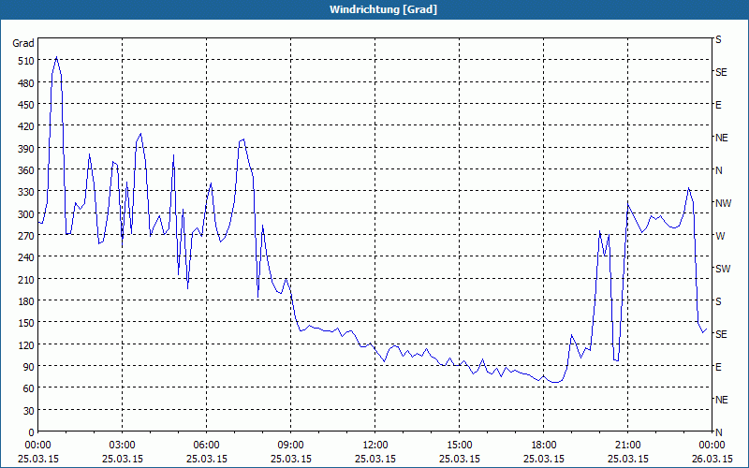Screen dimensions: 749x468
Task: Click the 120 degree axis label
Action: point(26,344)
